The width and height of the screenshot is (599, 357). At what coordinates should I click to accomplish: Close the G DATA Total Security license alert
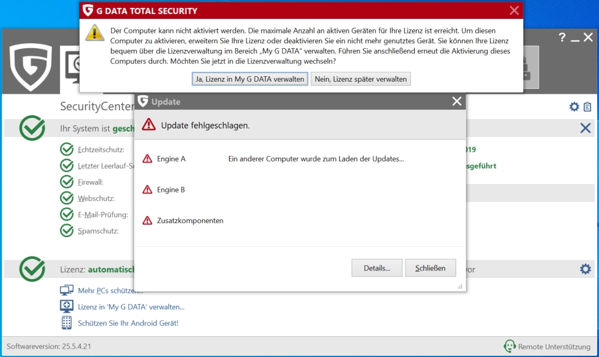click(514, 10)
